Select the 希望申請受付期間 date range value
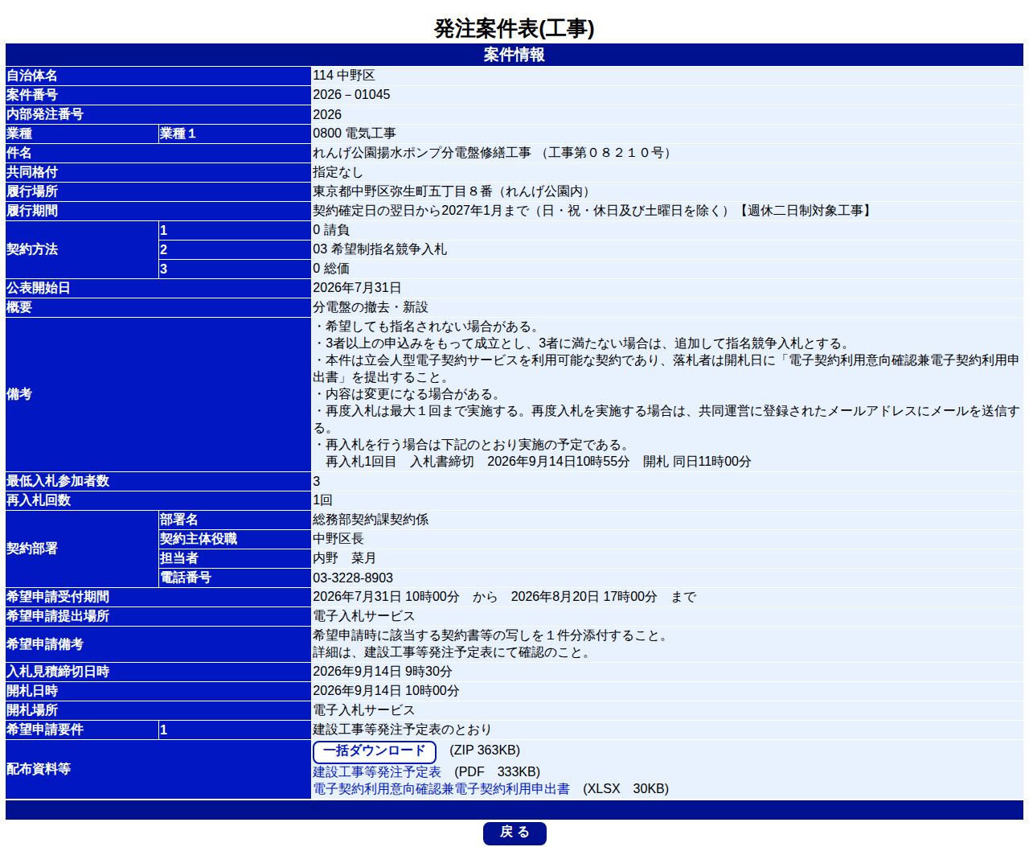Viewport: 1029px width, 847px height. click(504, 597)
